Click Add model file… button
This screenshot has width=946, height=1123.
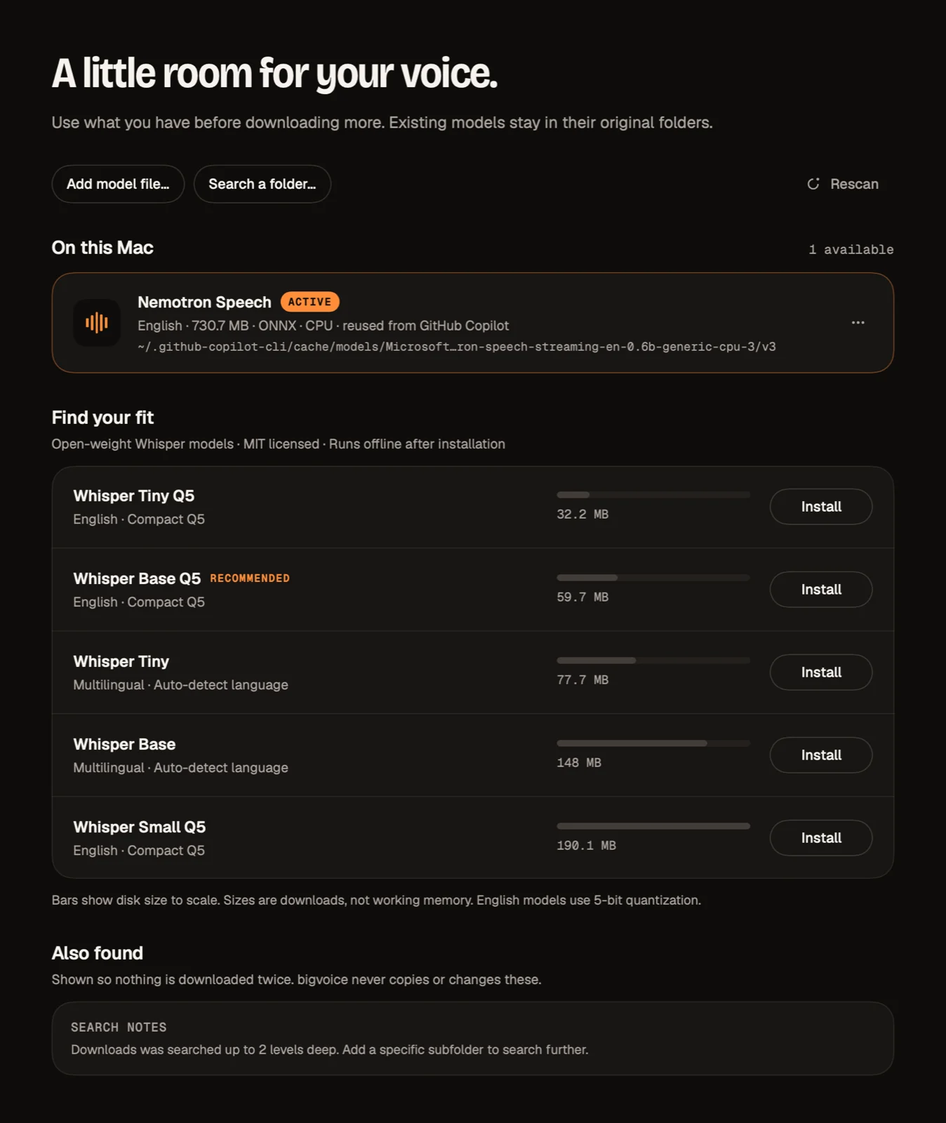[x=118, y=184]
